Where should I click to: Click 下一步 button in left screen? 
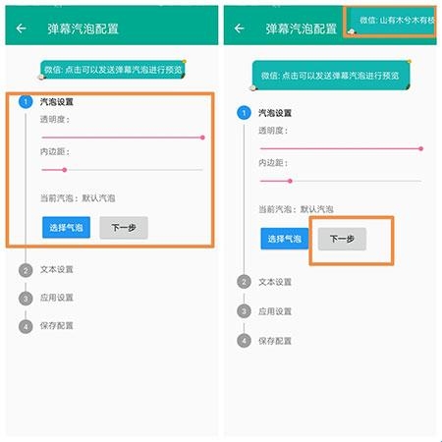124,227
